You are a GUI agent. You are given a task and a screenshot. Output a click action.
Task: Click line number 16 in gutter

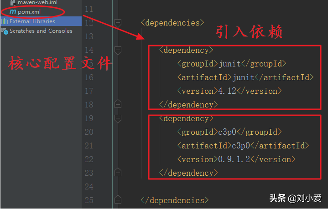(x=89, y=77)
